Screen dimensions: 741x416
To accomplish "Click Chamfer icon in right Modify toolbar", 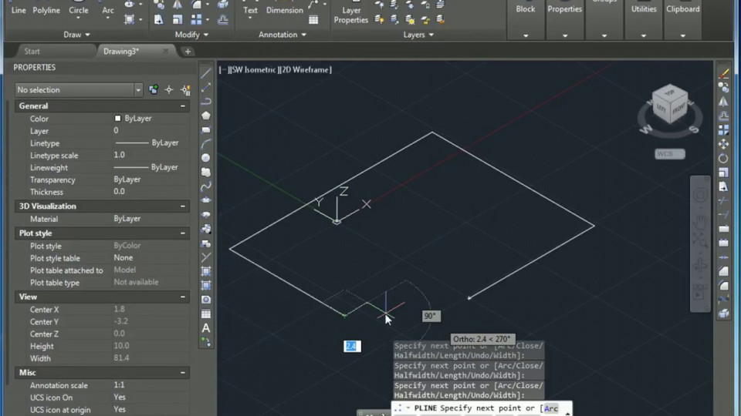I will (723, 271).
